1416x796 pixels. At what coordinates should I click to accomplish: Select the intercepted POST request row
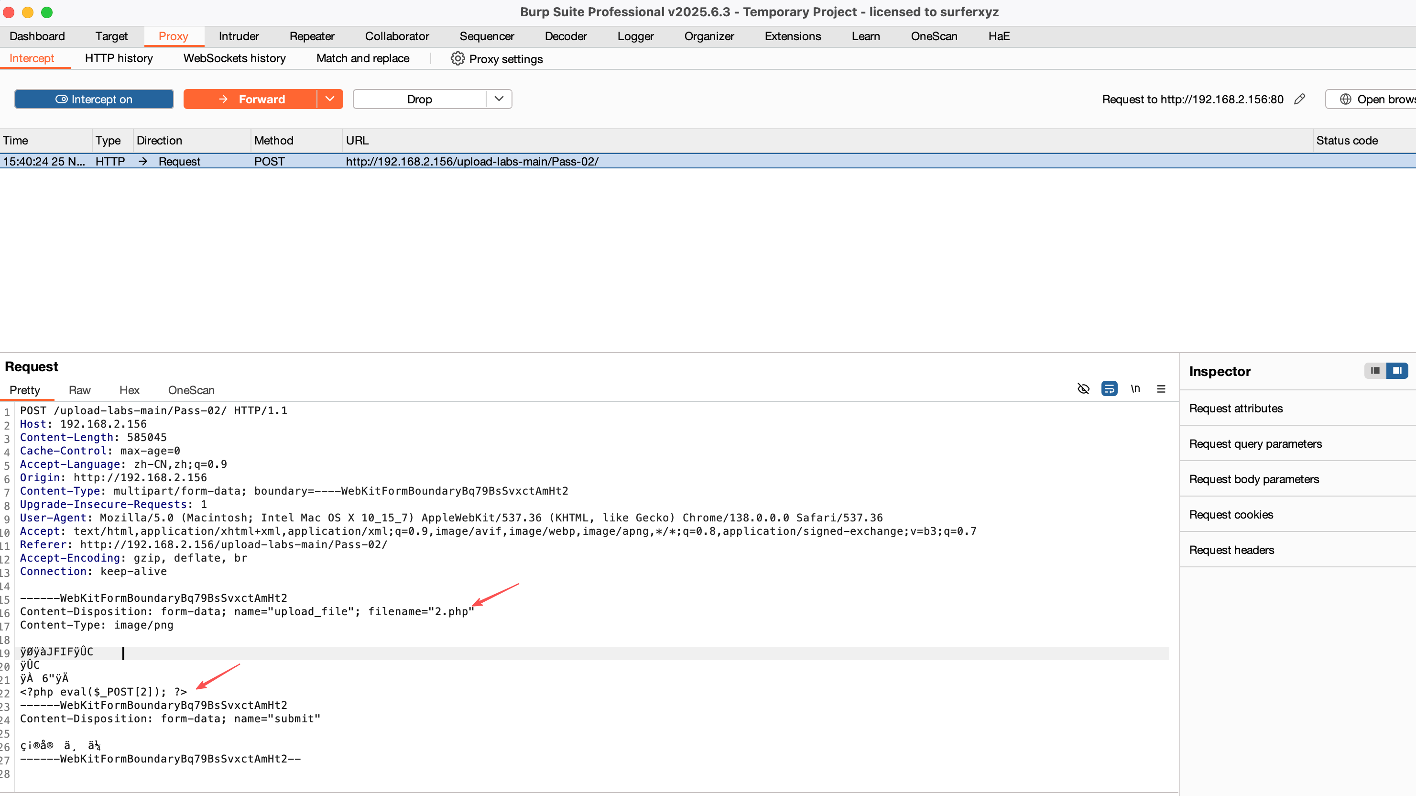pyautogui.click(x=472, y=161)
